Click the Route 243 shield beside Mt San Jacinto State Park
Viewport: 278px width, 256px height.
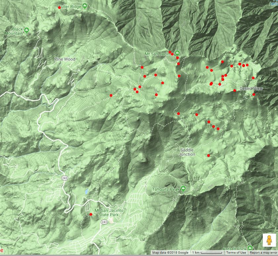(104, 222)
